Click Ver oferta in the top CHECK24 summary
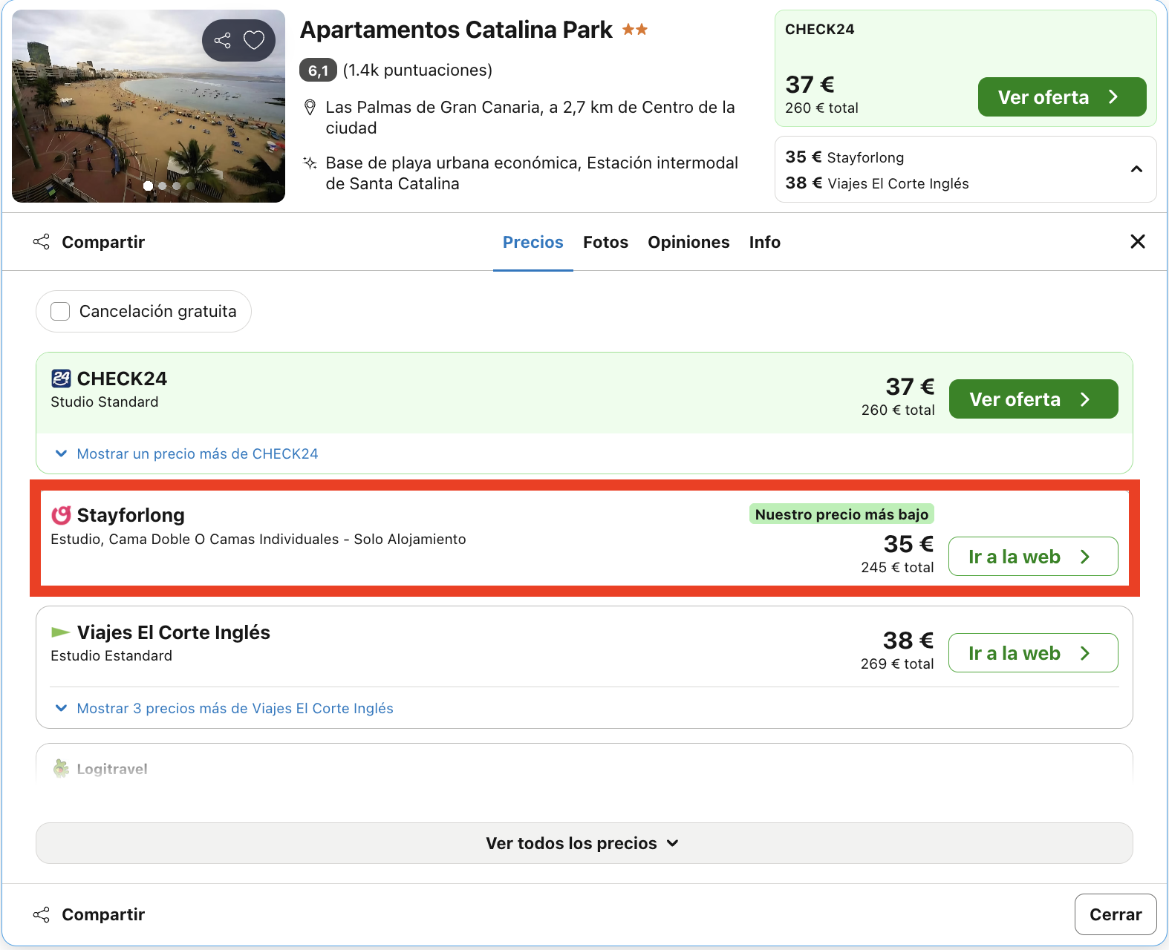 [1062, 97]
